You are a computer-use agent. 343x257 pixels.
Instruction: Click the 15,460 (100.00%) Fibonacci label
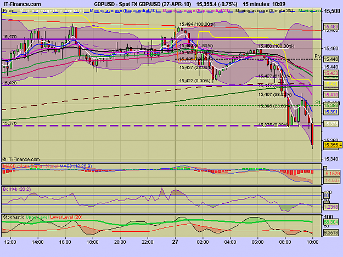[276, 46]
